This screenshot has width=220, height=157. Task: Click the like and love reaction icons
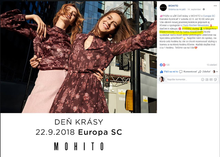coord(163,65)
